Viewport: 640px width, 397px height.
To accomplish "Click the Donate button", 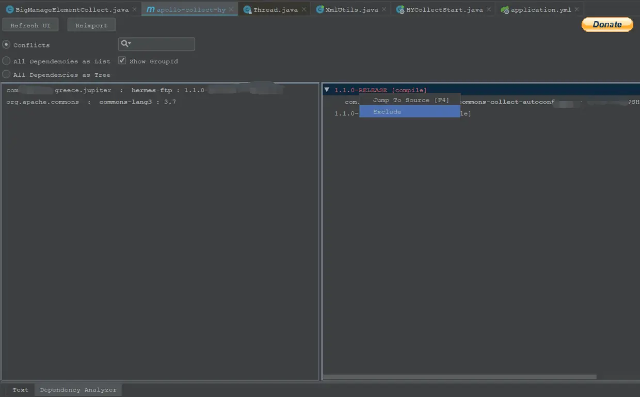I will tap(607, 24).
